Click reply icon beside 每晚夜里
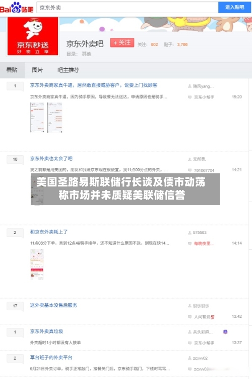Screen dimensions: 252x379 (190, 244)
